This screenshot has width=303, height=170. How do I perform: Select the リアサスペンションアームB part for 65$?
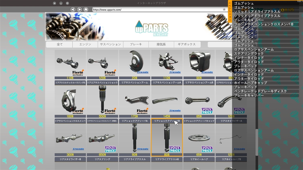coord(199,99)
